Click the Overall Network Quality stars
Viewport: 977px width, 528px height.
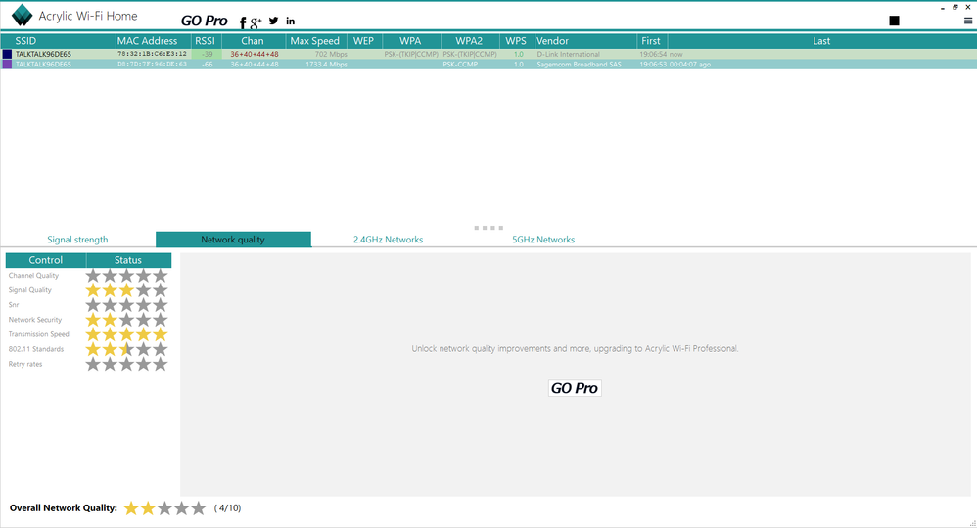[164, 508]
